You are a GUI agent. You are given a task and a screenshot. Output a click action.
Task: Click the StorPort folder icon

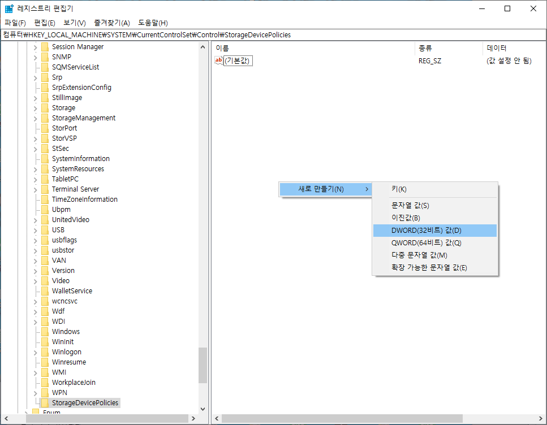point(45,128)
